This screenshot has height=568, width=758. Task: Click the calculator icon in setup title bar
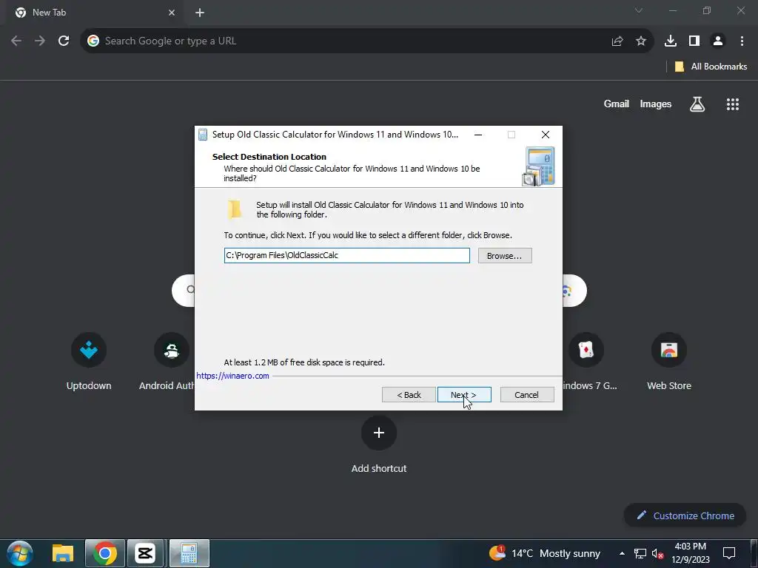(x=203, y=135)
